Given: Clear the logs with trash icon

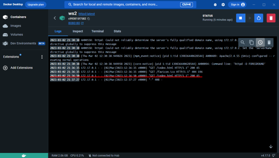Looking at the screenshot, I should coord(269,43).
